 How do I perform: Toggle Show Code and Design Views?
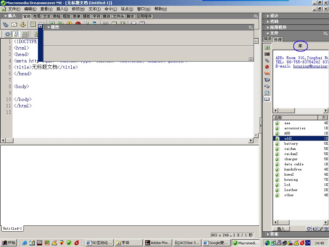pyautogui.click(x=16, y=34)
